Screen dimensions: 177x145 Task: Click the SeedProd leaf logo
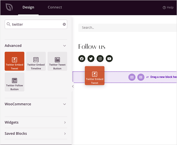9,7
